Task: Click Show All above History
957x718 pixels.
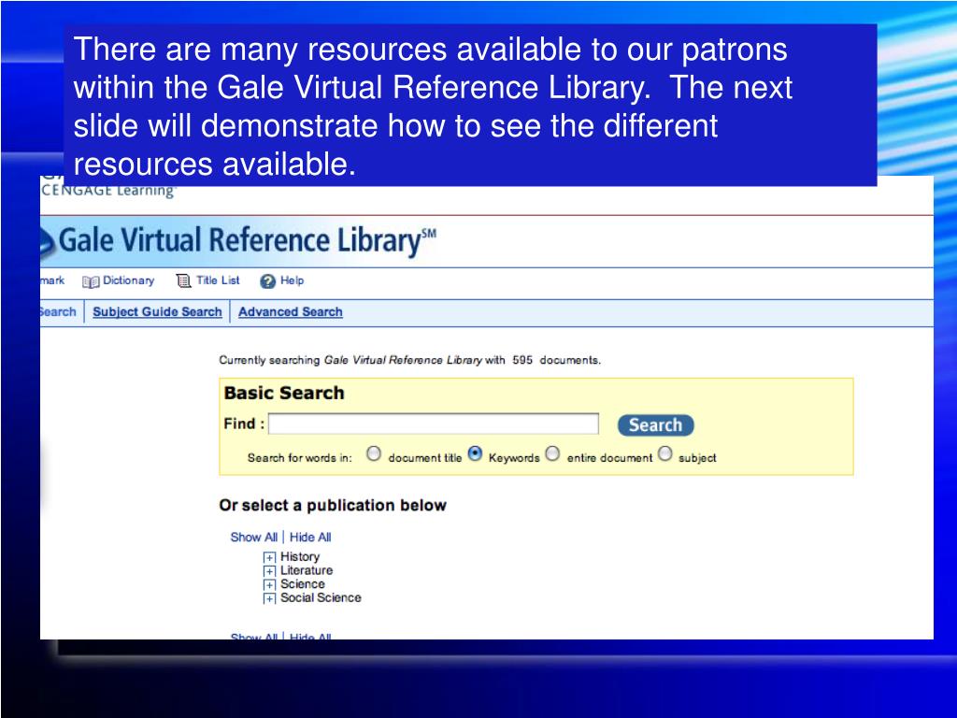Action: pos(254,538)
